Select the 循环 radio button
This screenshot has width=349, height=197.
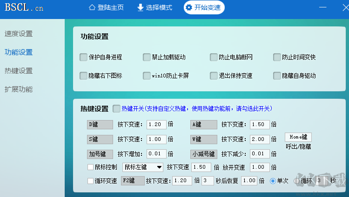tap(296, 181)
